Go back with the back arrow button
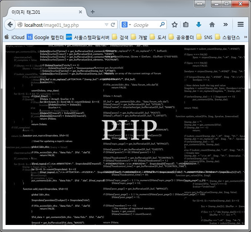The width and height of the screenshot is (251, 232). [10, 25]
